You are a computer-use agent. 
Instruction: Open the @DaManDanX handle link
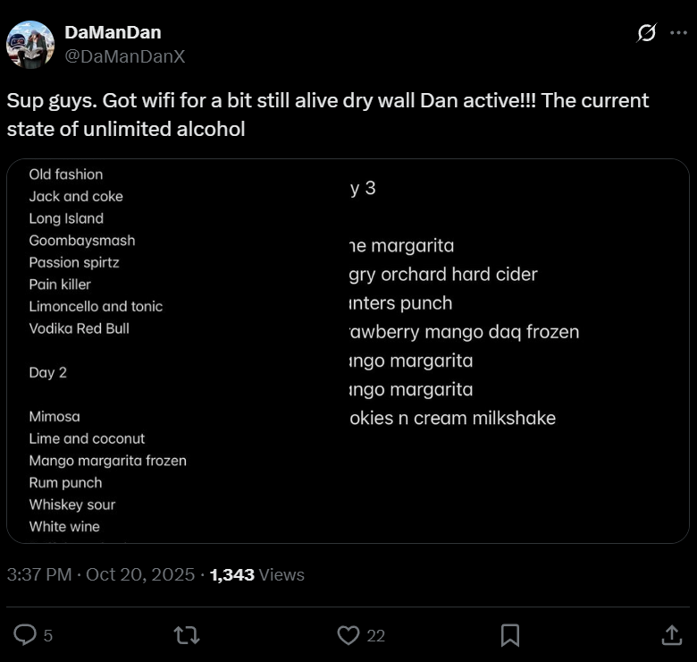[124, 55]
